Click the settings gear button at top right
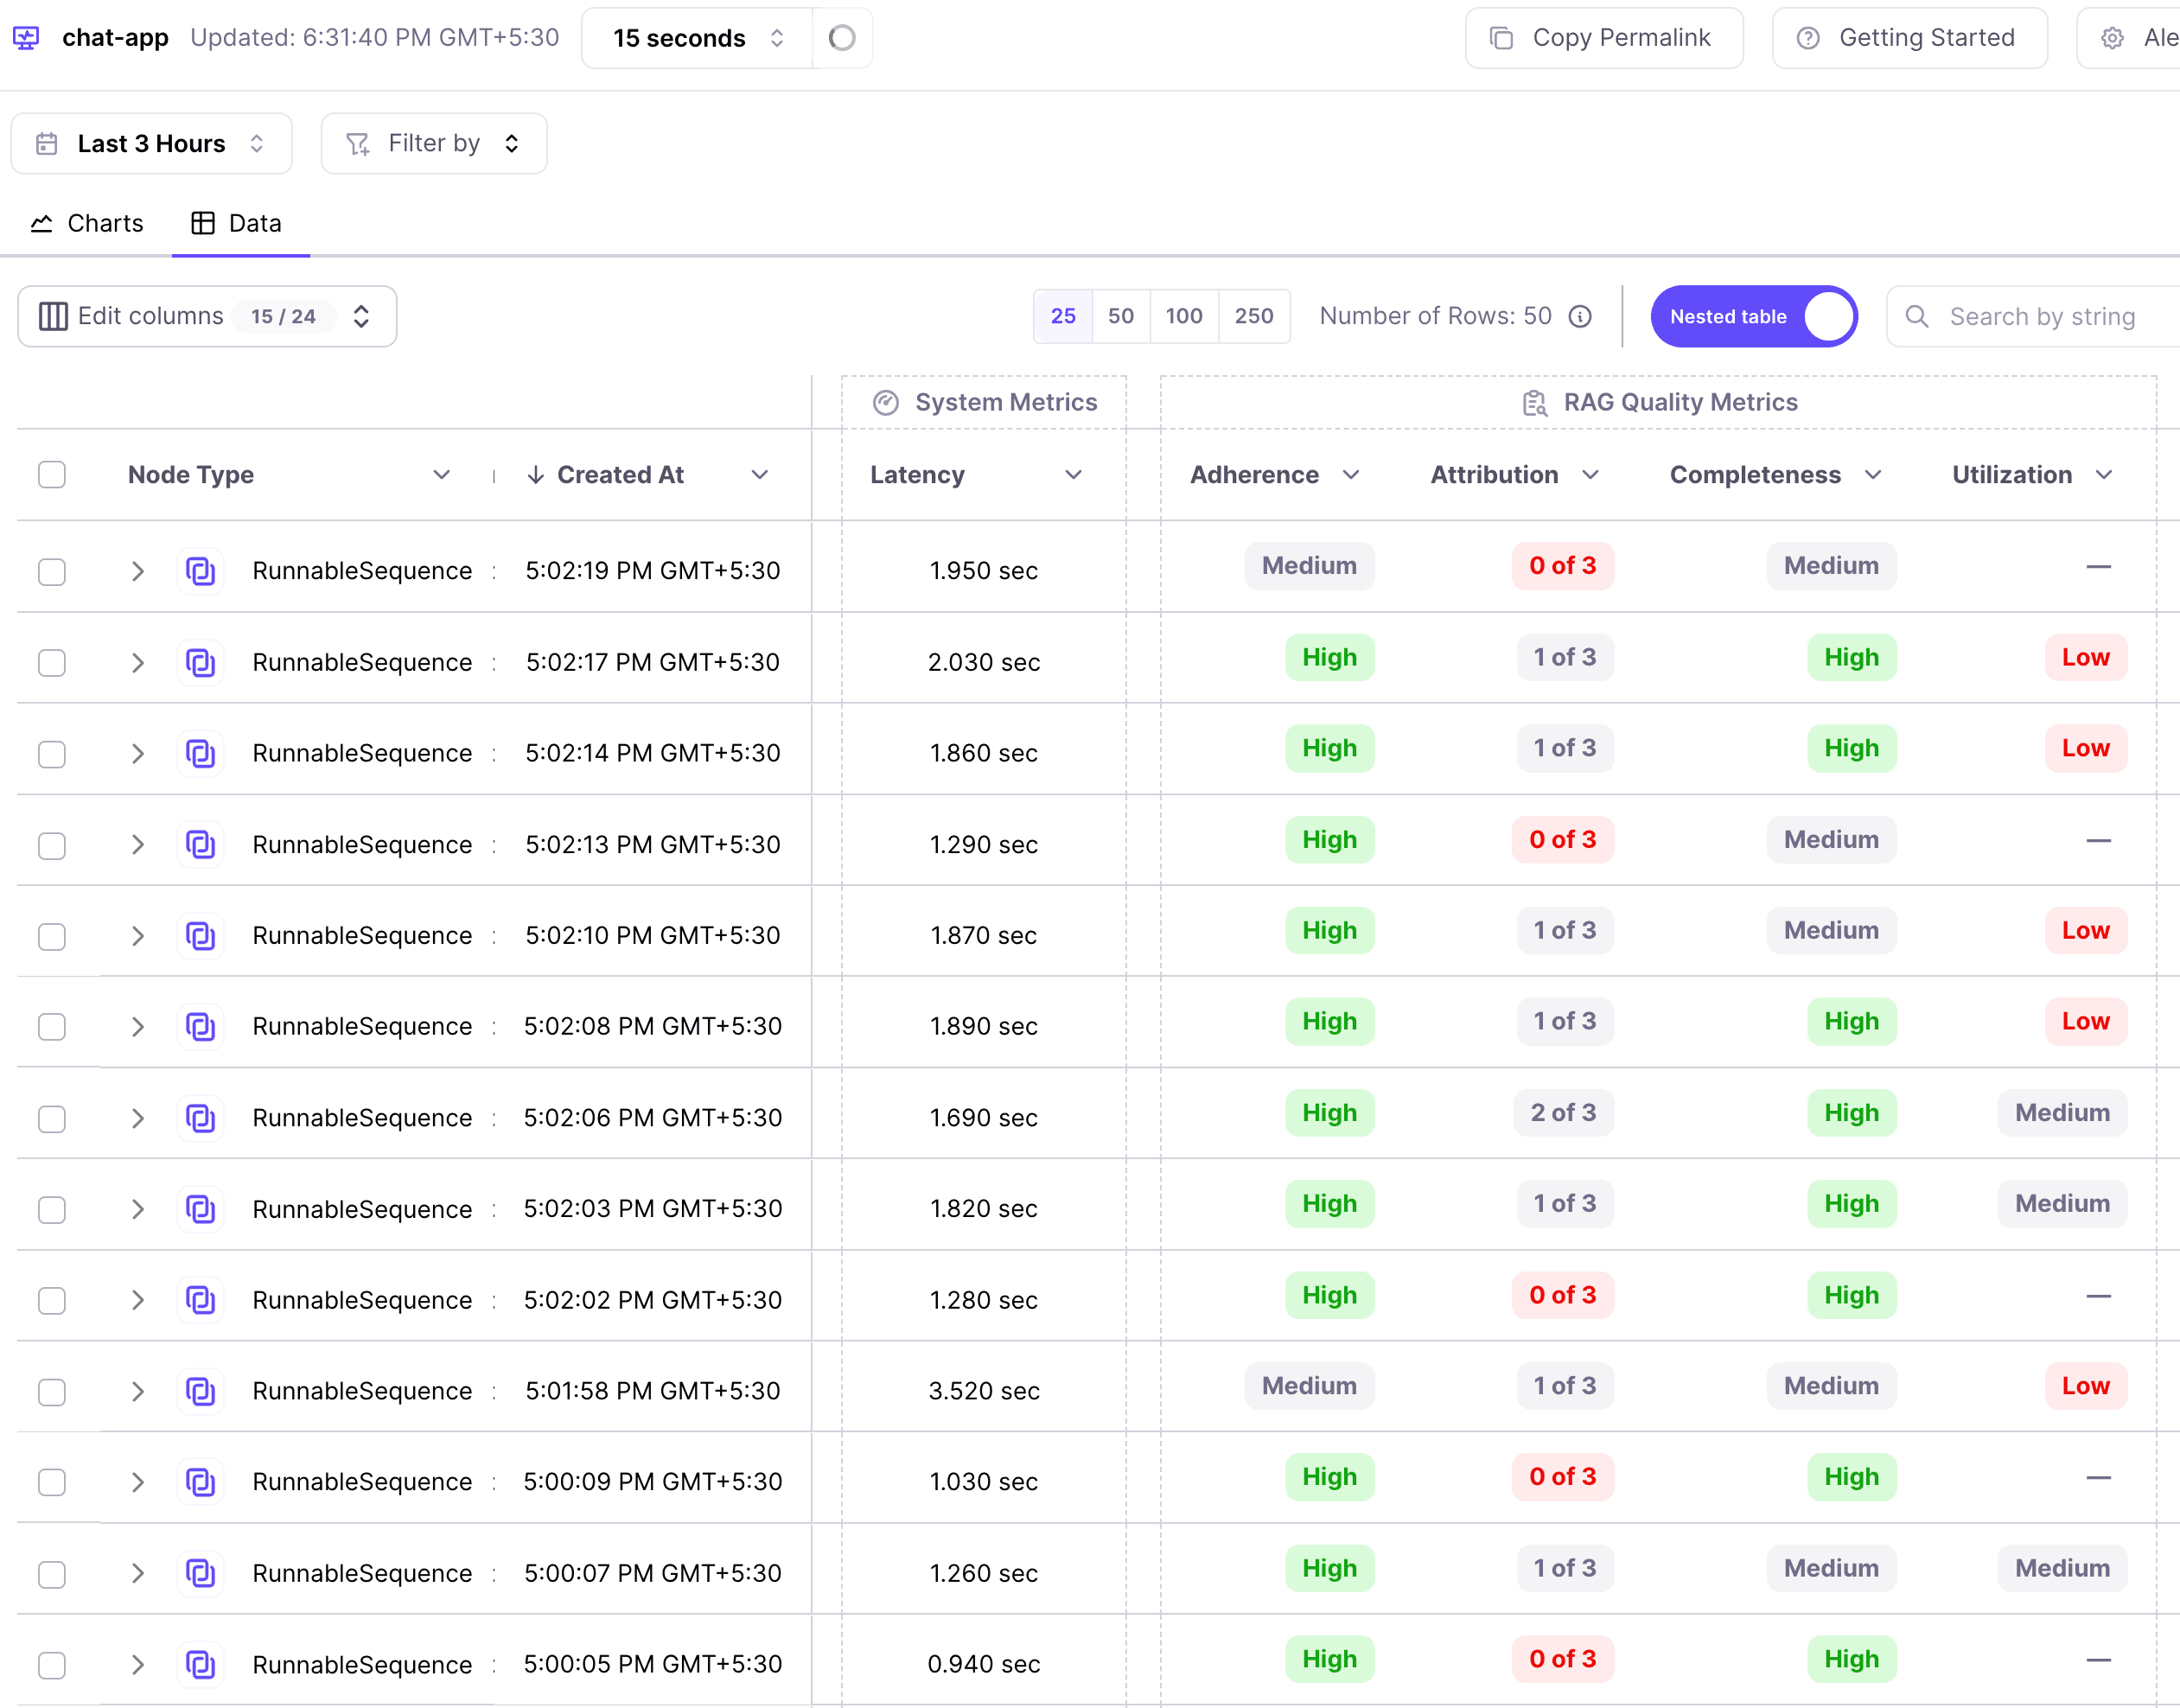Screen dimensions: 2180x1708 click(2130, 38)
